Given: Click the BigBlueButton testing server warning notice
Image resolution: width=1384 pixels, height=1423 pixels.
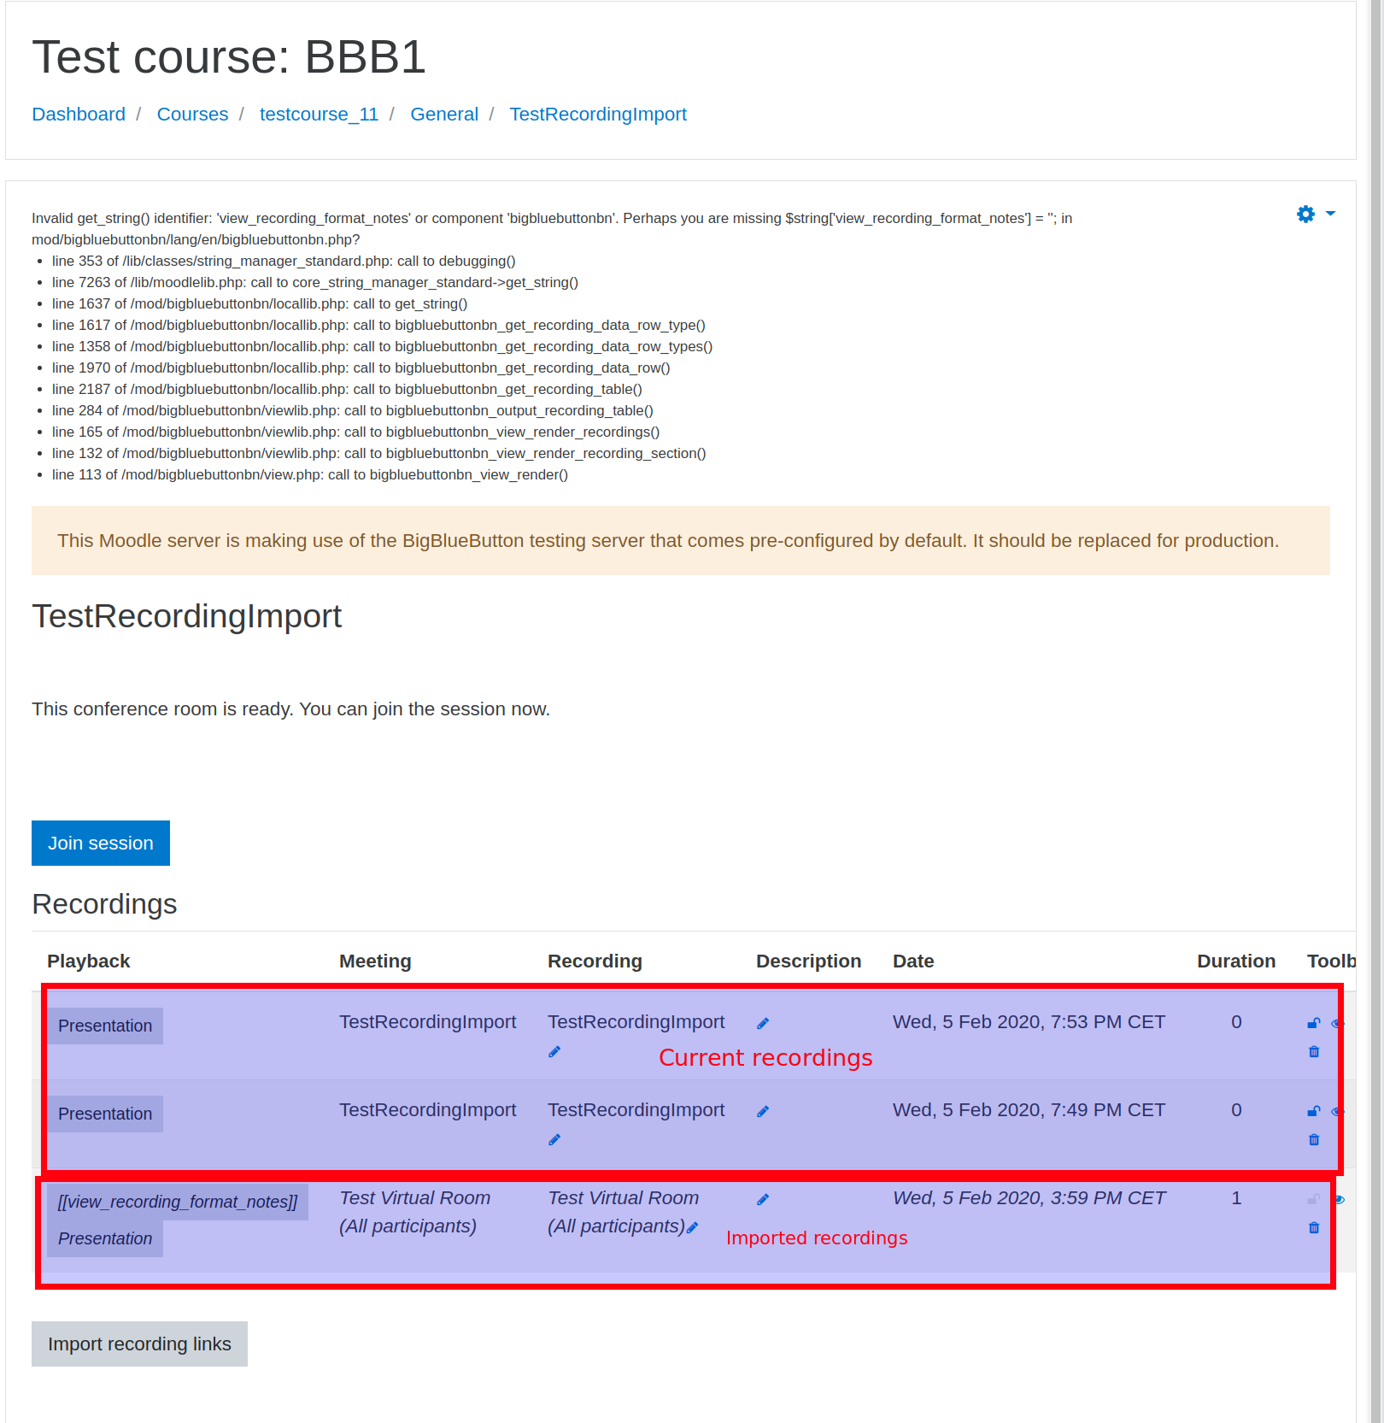Looking at the screenshot, I should coord(681,540).
